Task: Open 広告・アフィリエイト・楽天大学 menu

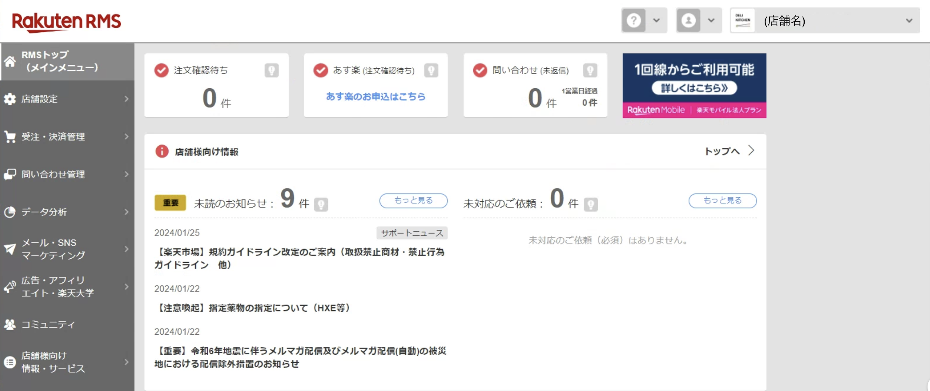Action: tap(67, 287)
